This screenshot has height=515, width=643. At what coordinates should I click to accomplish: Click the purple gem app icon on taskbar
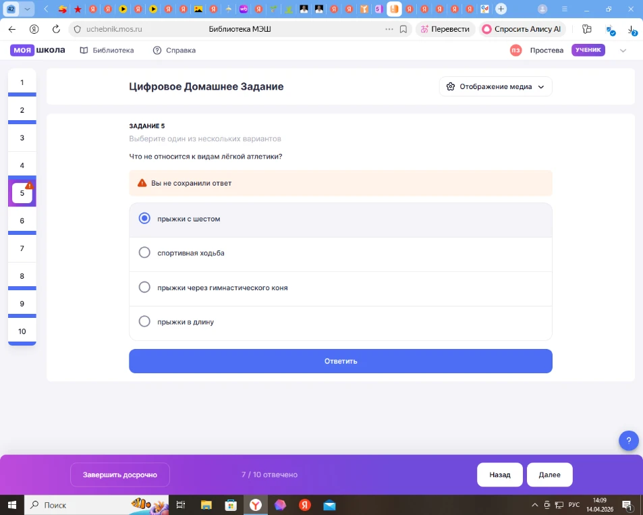(x=280, y=505)
